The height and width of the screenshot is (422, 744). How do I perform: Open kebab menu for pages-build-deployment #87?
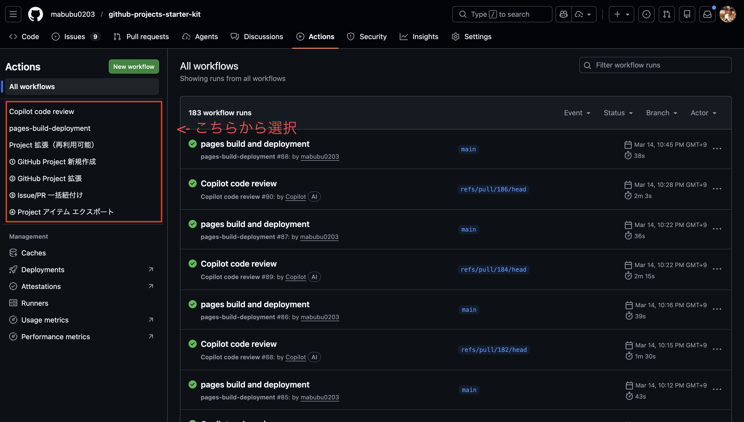pyautogui.click(x=717, y=229)
